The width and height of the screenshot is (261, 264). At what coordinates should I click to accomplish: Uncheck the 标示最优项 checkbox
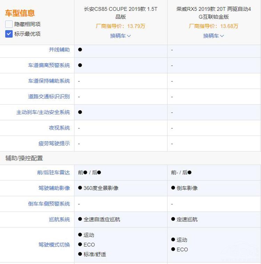click(x=9, y=34)
